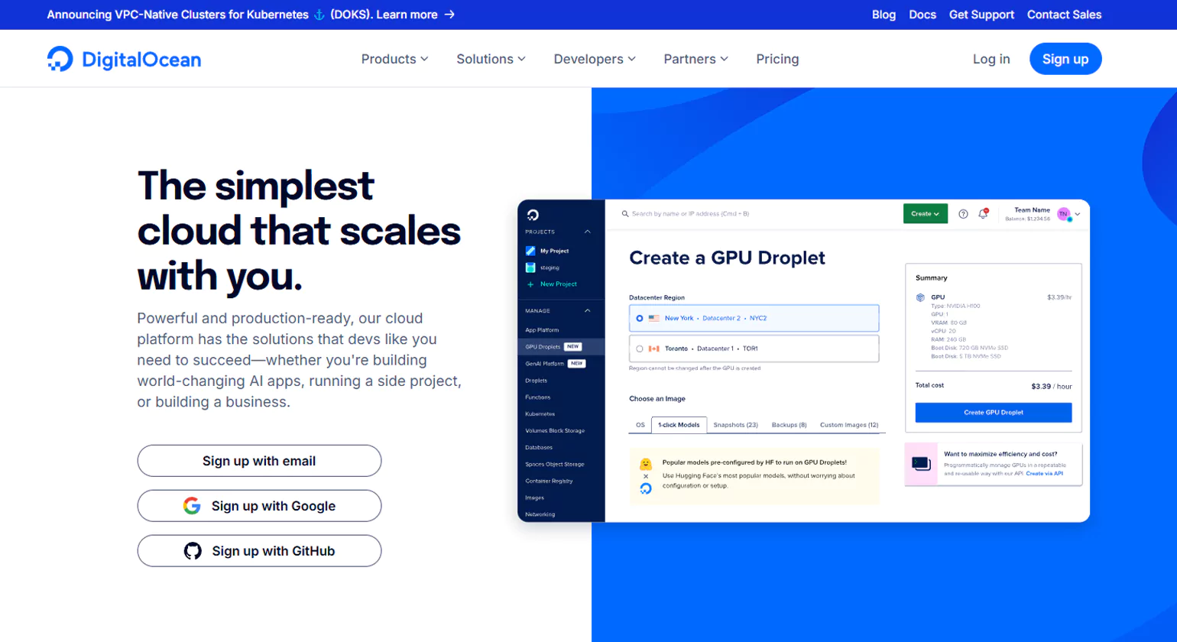
Task: Dismiss the Hugging Face models banner
Action: click(x=646, y=476)
